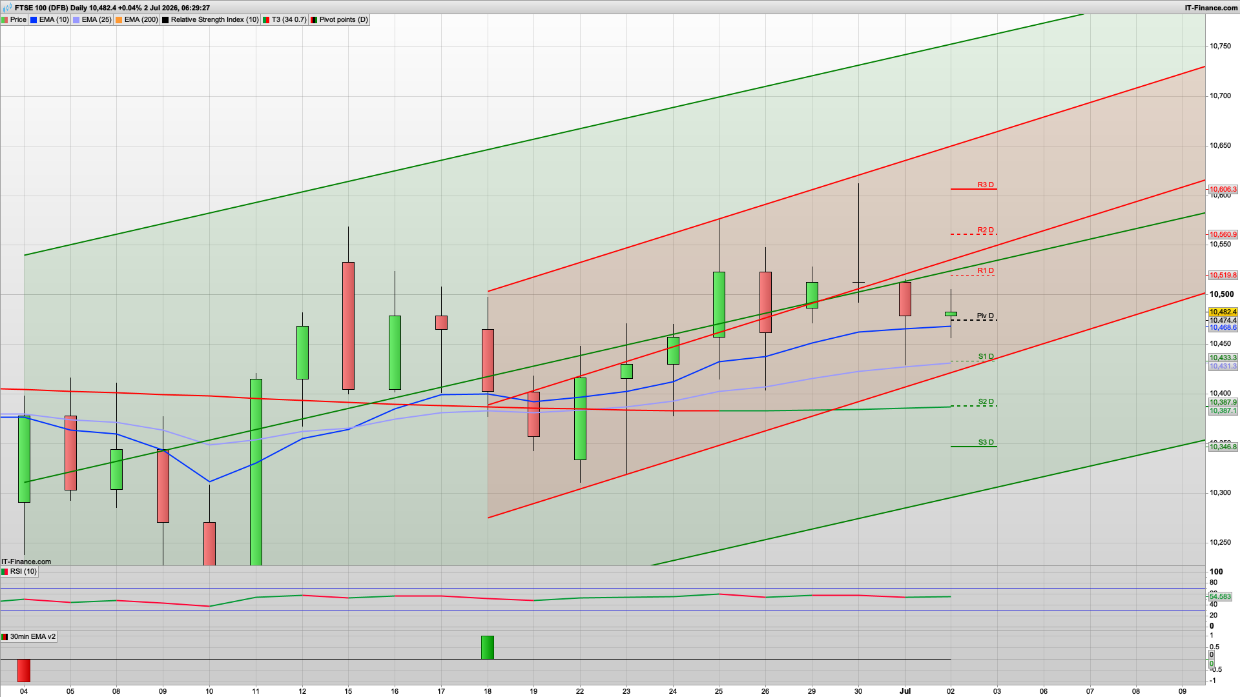The height and width of the screenshot is (697, 1240).
Task: Click the green candle on date 25
Action: click(x=719, y=305)
